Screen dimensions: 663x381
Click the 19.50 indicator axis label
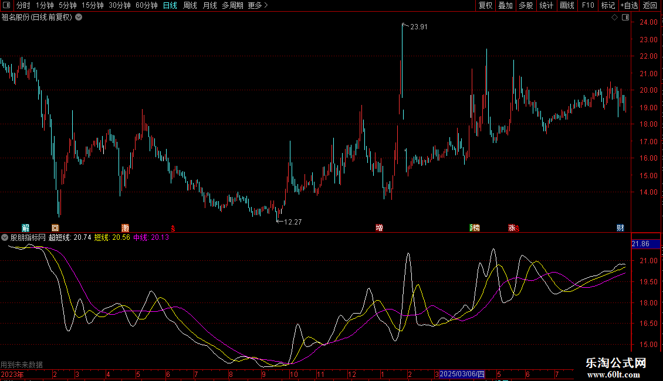pos(648,282)
